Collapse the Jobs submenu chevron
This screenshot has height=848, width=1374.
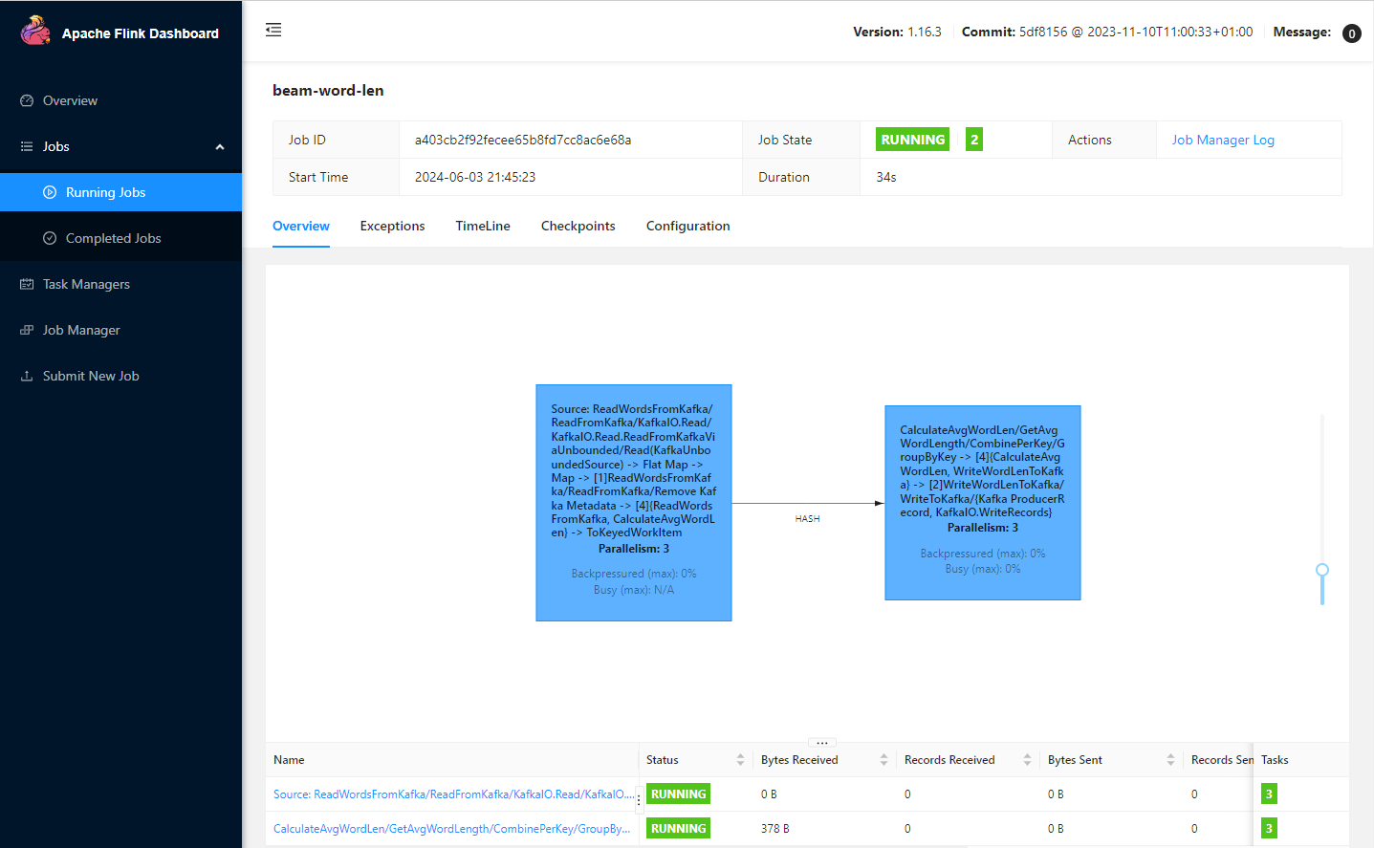coord(220,146)
